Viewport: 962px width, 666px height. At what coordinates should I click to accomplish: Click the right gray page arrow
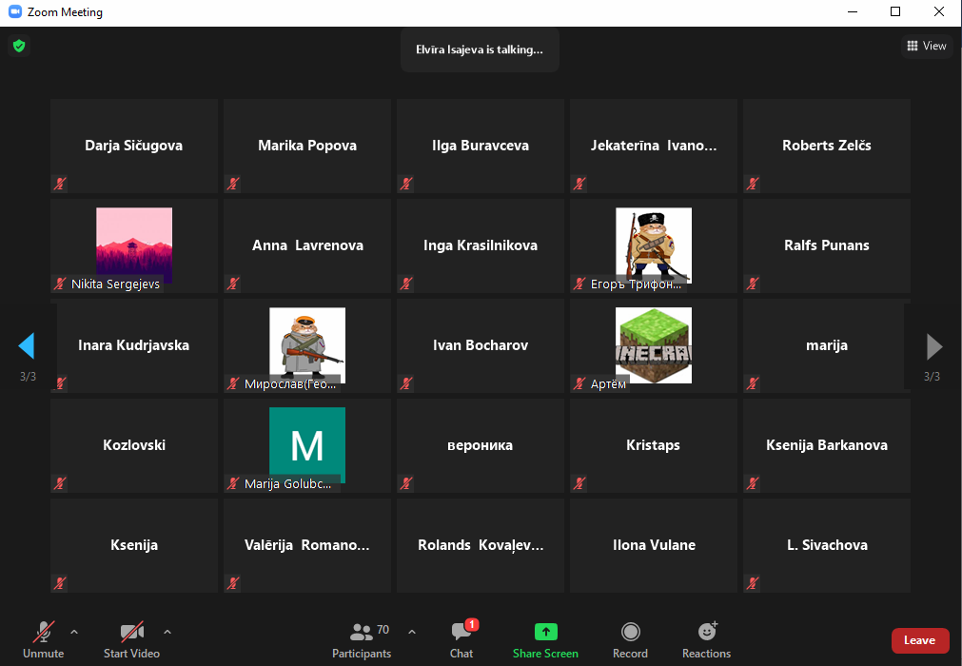point(933,345)
